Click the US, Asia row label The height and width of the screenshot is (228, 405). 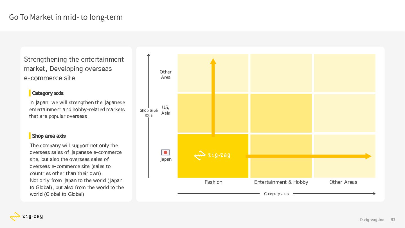click(166, 110)
